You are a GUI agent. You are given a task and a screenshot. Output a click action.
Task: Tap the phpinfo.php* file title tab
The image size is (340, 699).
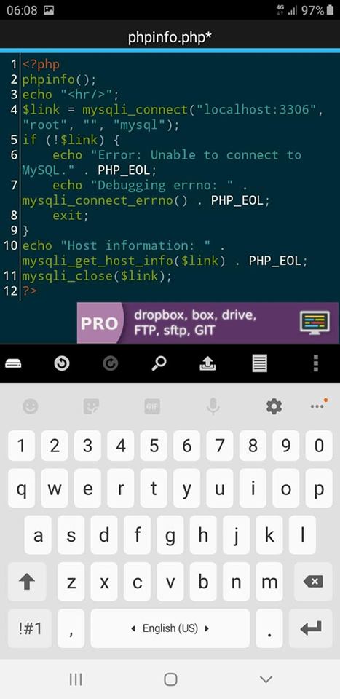(170, 38)
